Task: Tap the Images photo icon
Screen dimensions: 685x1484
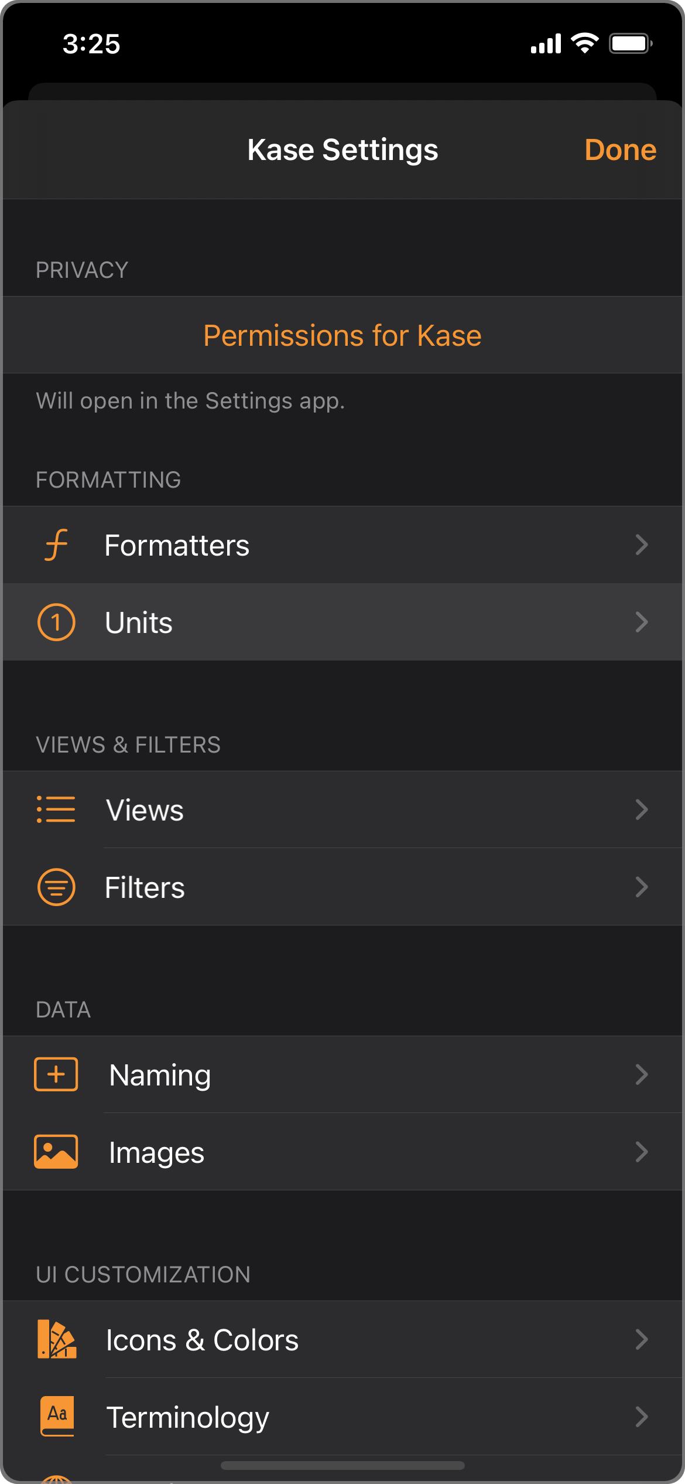Action: (x=56, y=1152)
